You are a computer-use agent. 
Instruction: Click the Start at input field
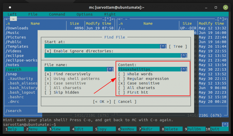[x=102, y=46]
